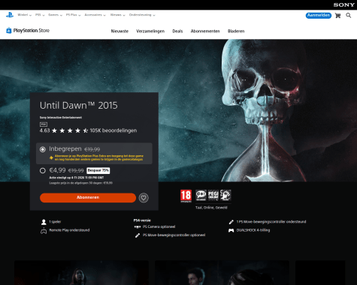Expand the Ondersteuning dropdown menu
The height and width of the screenshot is (285, 357).
coord(142,15)
